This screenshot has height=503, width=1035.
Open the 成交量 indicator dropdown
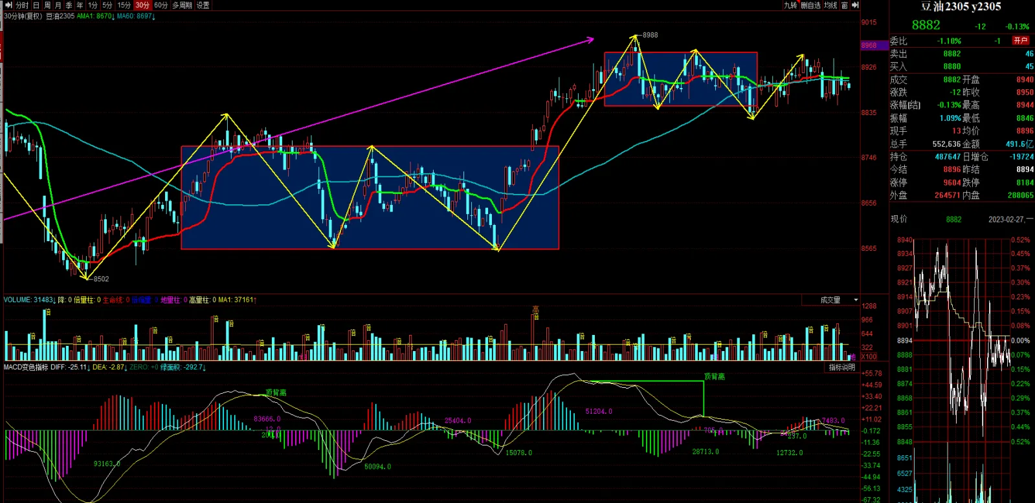tap(831, 300)
